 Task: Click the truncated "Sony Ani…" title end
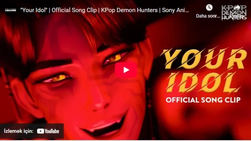tap(175, 10)
